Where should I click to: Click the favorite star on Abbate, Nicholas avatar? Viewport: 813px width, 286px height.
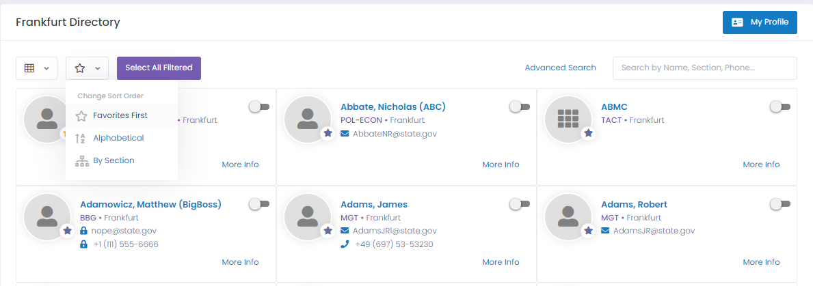tap(328, 133)
